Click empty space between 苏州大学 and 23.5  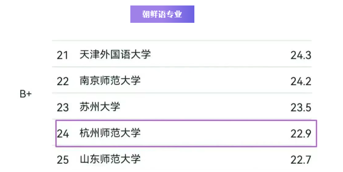pos(205,107)
